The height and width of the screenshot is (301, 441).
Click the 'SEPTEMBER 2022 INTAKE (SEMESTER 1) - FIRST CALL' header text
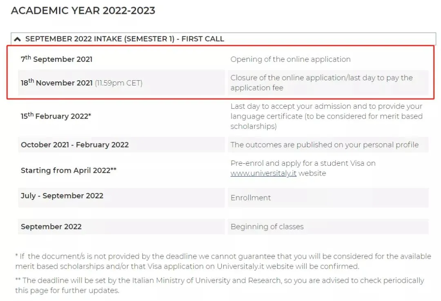click(125, 39)
